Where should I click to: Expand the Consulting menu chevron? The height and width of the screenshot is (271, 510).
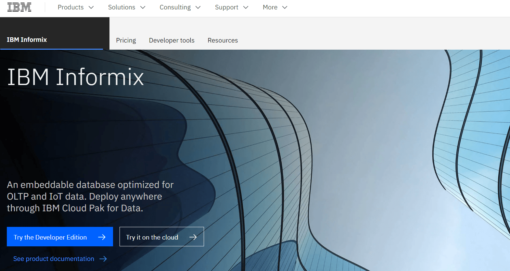point(198,7)
